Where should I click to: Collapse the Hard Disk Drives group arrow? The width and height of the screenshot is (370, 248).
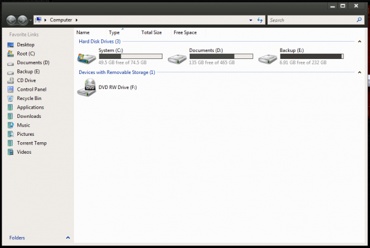[360, 42]
